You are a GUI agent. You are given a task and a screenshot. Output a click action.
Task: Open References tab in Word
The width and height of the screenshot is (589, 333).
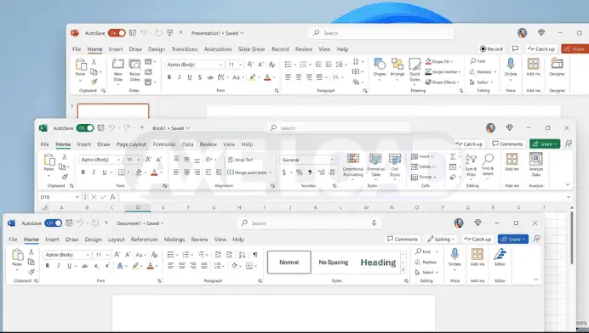click(144, 240)
